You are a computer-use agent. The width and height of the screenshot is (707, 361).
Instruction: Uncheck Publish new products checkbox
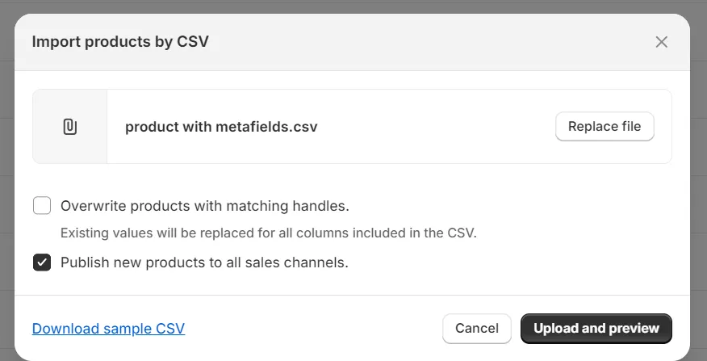[42, 262]
